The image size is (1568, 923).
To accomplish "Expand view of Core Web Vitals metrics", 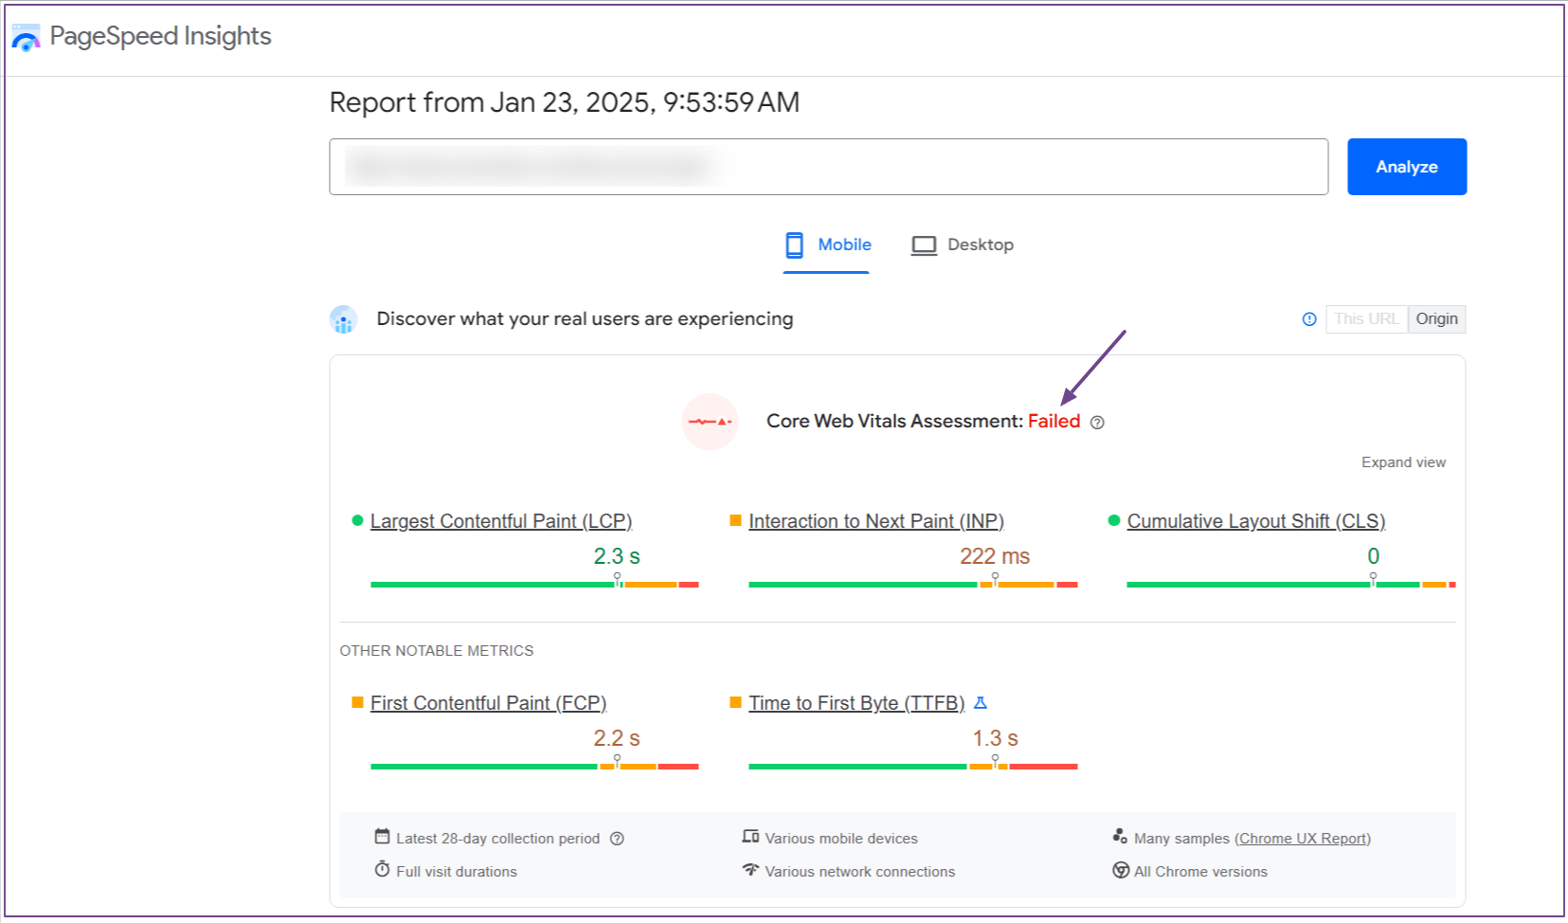I will point(1403,462).
